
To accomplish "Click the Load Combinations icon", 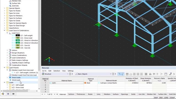I will point(10,58).
